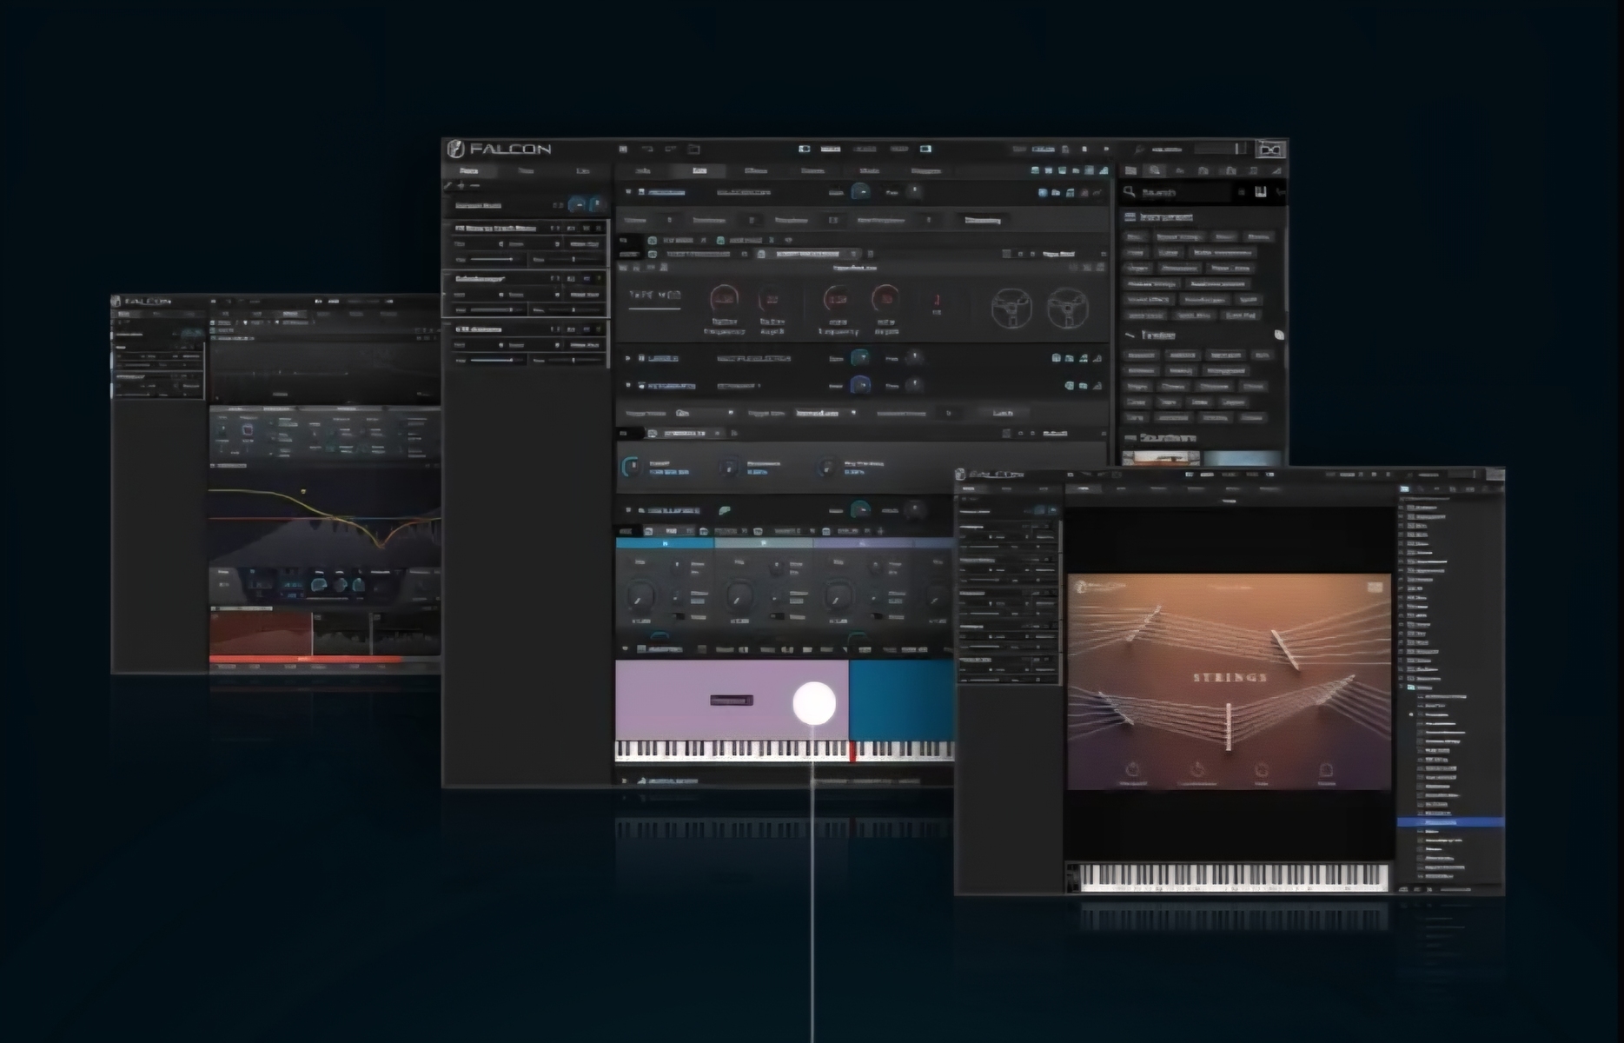1624x1043 pixels.
Task: Click the first red knob in the tape effect
Action: (x=724, y=299)
